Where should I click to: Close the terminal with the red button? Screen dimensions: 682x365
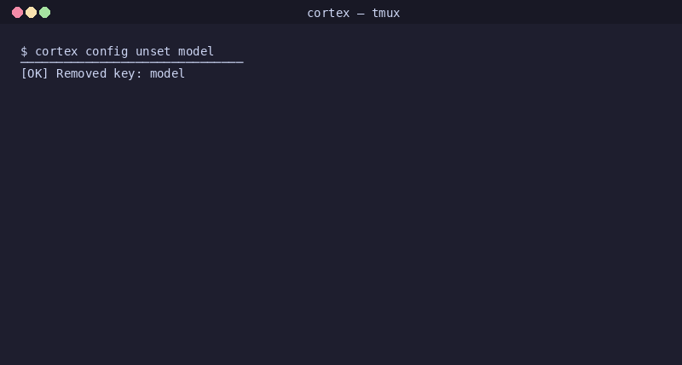pos(17,13)
